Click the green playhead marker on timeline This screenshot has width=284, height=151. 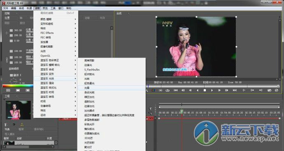click(x=182, y=111)
